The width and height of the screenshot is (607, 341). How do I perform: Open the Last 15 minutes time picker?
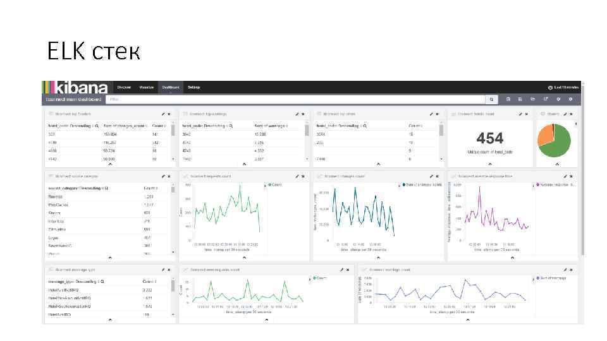pyautogui.click(x=563, y=87)
